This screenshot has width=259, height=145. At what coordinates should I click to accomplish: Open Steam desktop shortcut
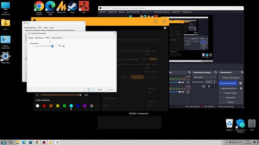point(72,7)
